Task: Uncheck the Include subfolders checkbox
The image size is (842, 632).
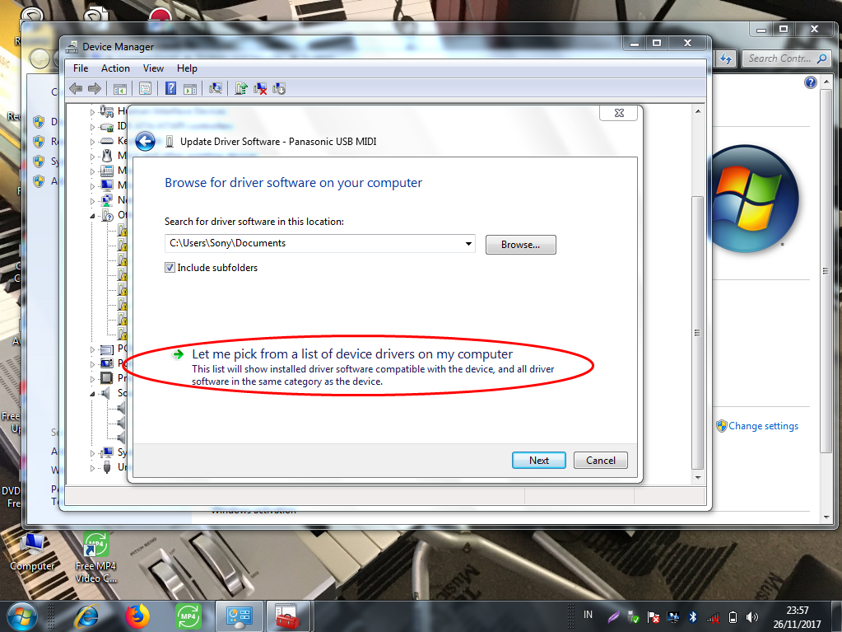Action: tap(170, 268)
